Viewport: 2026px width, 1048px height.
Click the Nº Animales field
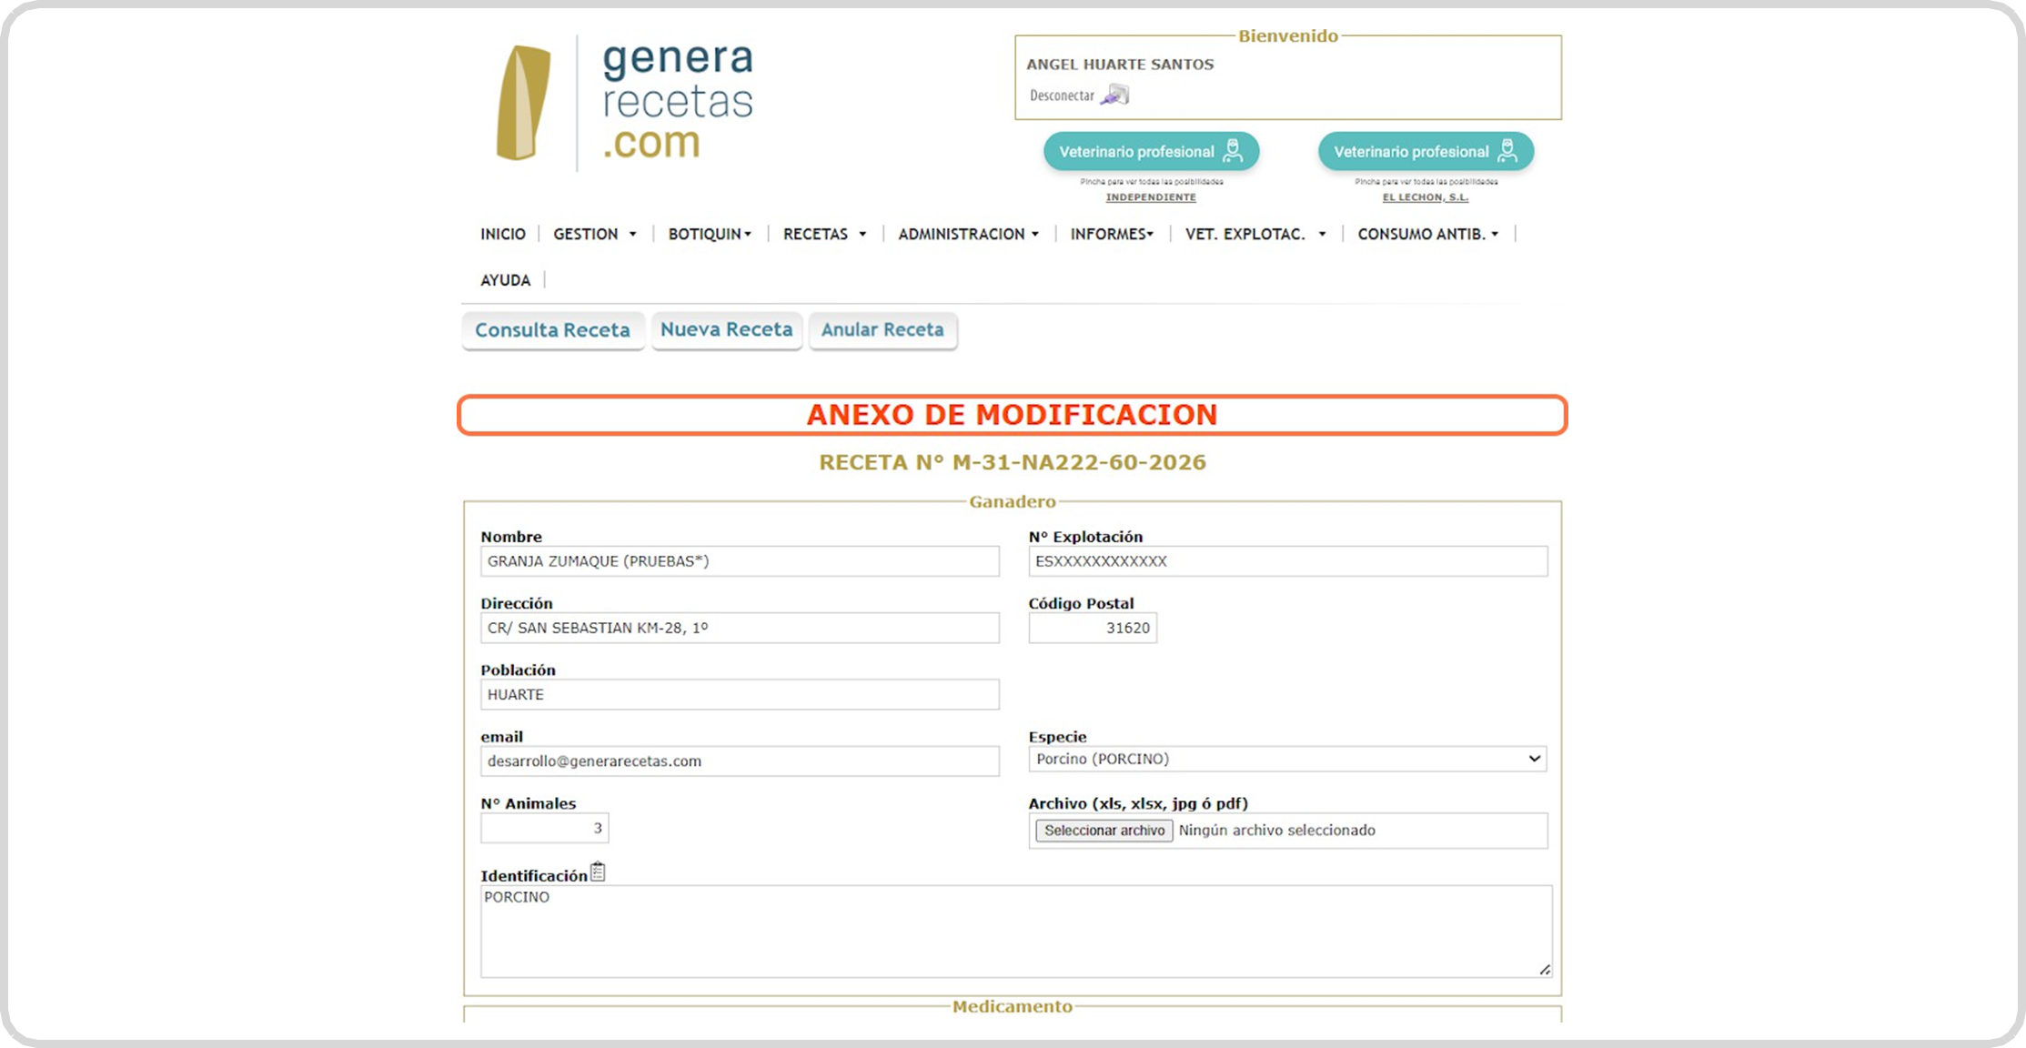544,828
